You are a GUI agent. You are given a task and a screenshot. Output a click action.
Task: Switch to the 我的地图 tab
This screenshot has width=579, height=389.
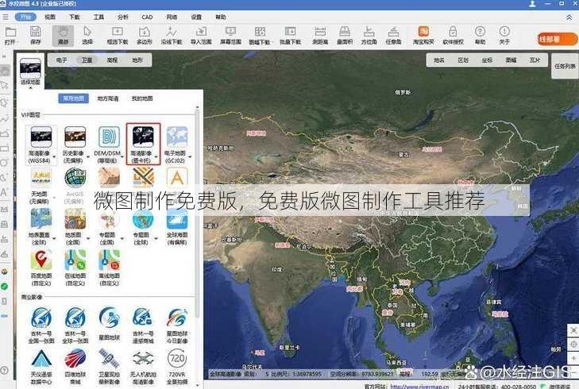point(142,98)
